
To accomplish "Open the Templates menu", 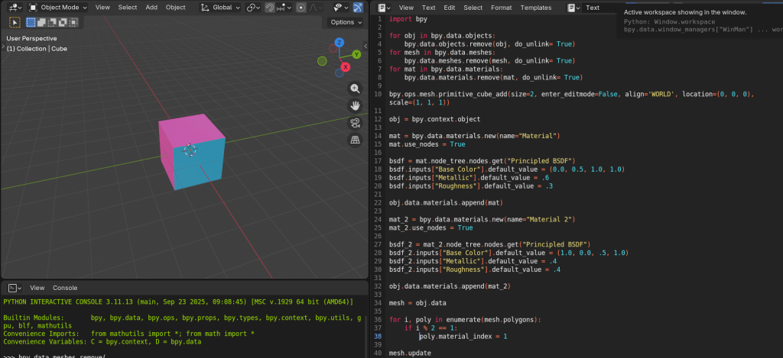I will (536, 8).
